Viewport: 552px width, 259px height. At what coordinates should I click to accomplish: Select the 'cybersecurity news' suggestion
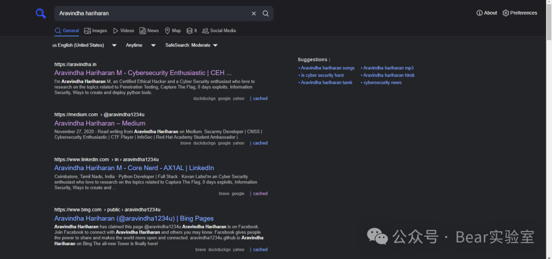click(382, 82)
